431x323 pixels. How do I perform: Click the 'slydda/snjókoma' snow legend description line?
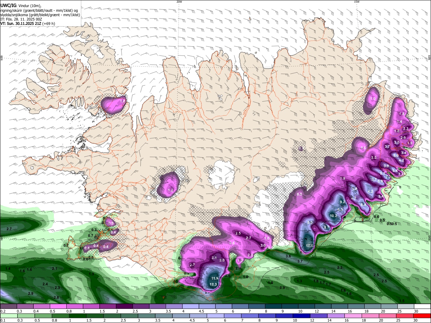pyautogui.click(x=40, y=15)
